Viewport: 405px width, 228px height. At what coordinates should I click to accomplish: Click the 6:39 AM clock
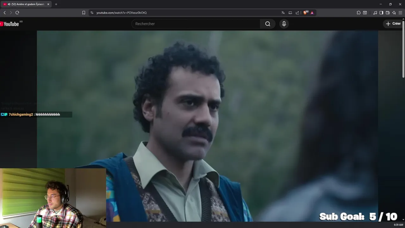[398, 225]
